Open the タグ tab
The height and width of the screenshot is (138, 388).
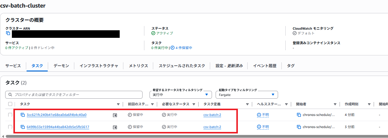pyautogui.click(x=291, y=66)
